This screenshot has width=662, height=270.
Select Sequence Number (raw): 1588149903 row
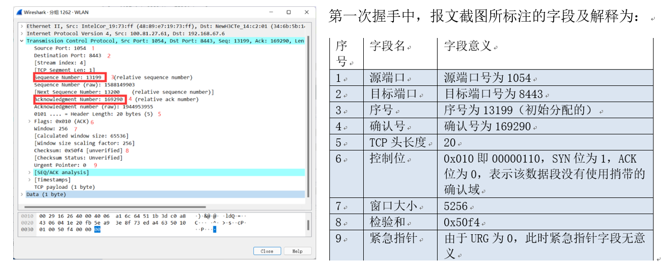tap(84, 85)
